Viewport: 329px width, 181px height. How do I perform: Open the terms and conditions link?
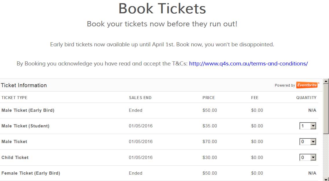(x=248, y=64)
